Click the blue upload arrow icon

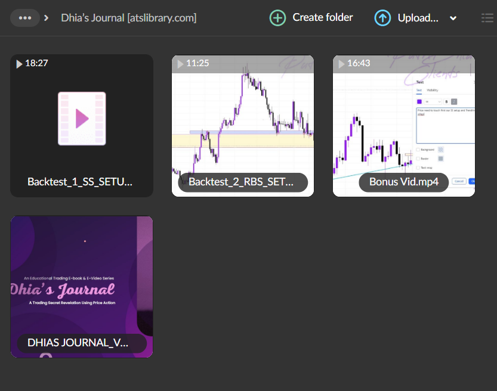(382, 18)
